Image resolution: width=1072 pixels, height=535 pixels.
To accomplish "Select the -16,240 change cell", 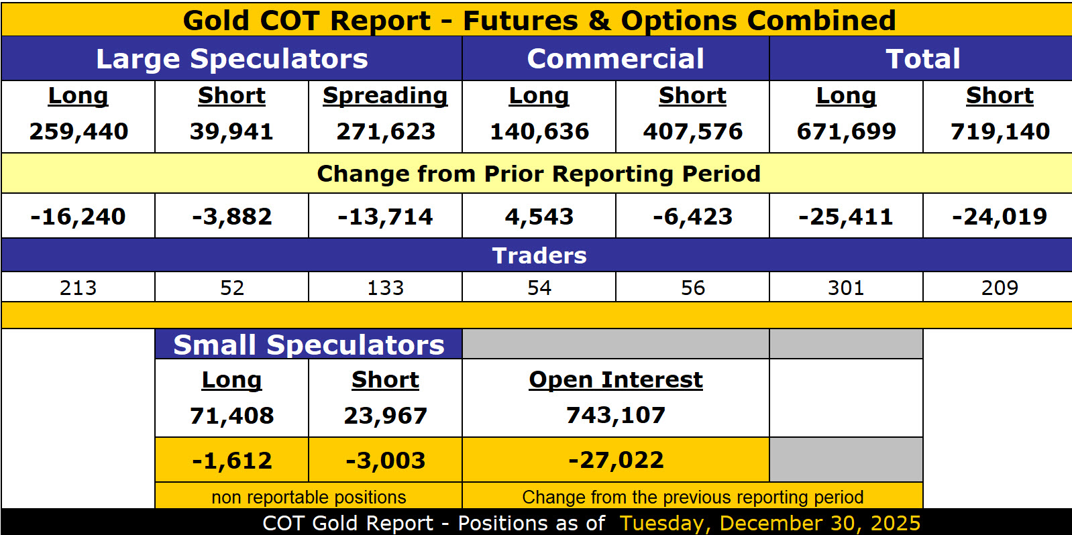I will [x=78, y=217].
